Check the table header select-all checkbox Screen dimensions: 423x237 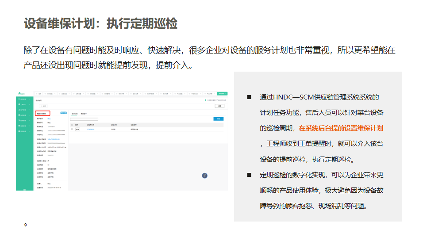tap(72, 125)
